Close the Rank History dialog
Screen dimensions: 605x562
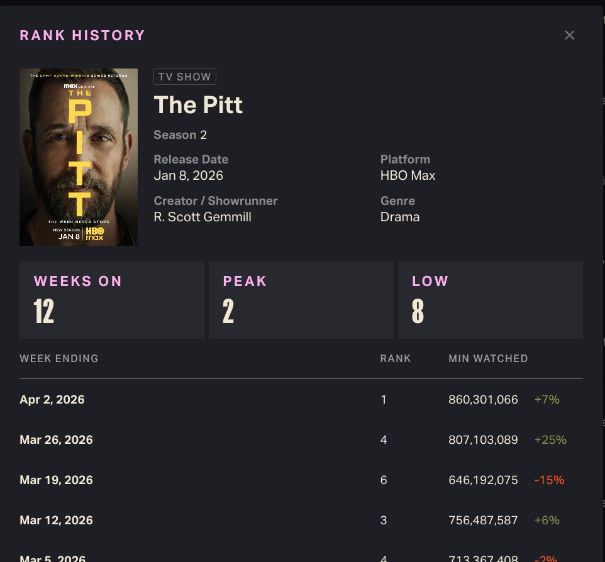pos(569,35)
